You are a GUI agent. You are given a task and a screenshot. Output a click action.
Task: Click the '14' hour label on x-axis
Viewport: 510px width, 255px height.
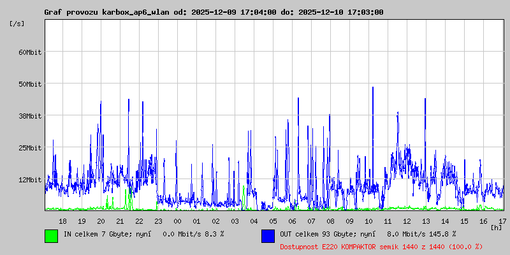click(445, 221)
